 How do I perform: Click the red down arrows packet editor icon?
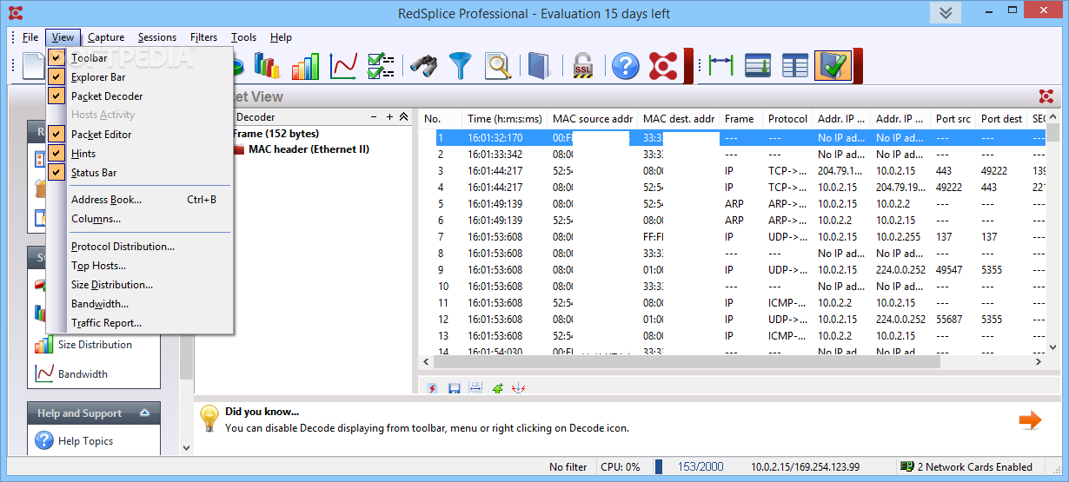519,388
